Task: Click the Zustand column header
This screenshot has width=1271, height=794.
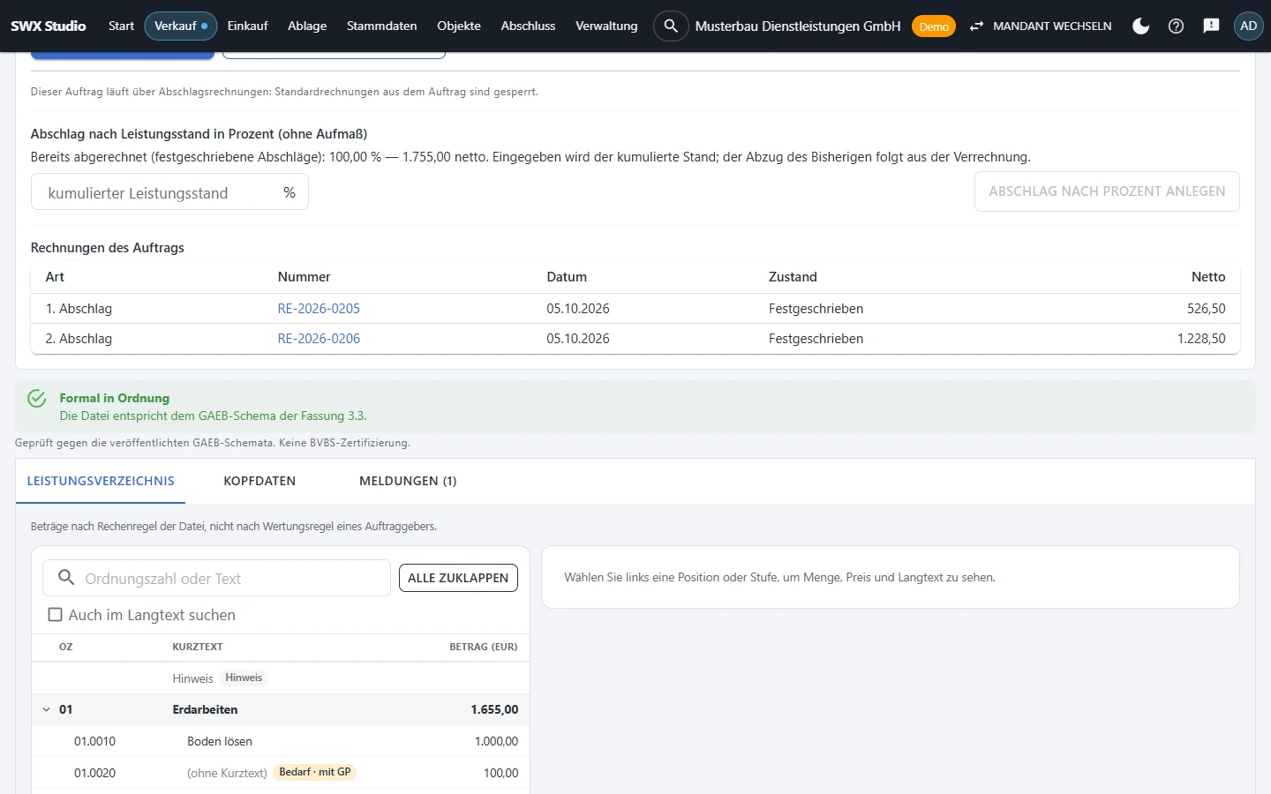Action: coord(793,277)
